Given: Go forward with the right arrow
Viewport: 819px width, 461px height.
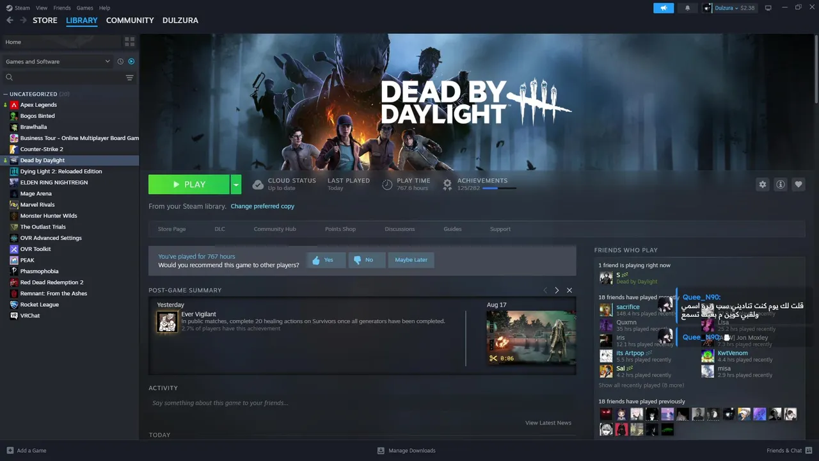Looking at the screenshot, I should click(x=23, y=20).
